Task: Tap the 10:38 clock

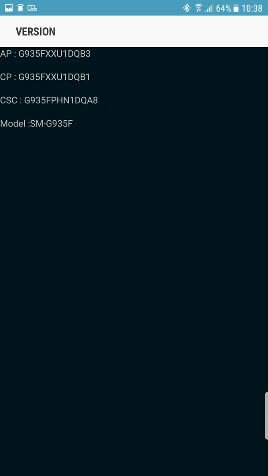Action: pyautogui.click(x=252, y=8)
